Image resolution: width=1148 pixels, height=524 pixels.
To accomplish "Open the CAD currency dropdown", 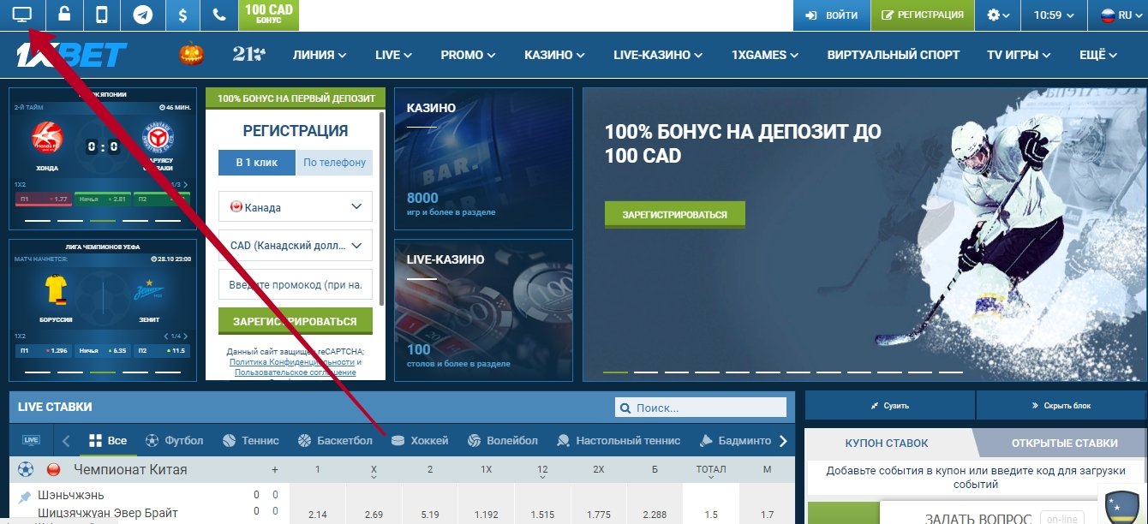I will click(x=296, y=245).
